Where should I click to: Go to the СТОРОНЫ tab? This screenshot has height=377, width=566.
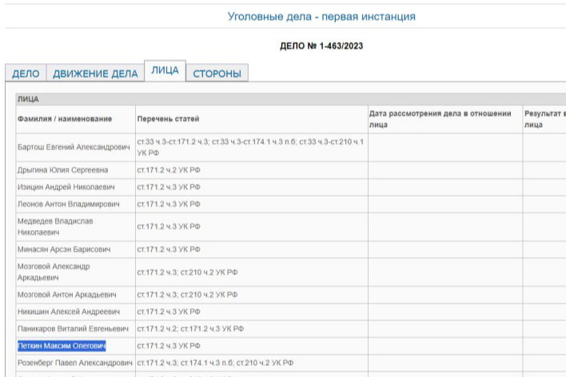pyautogui.click(x=217, y=73)
